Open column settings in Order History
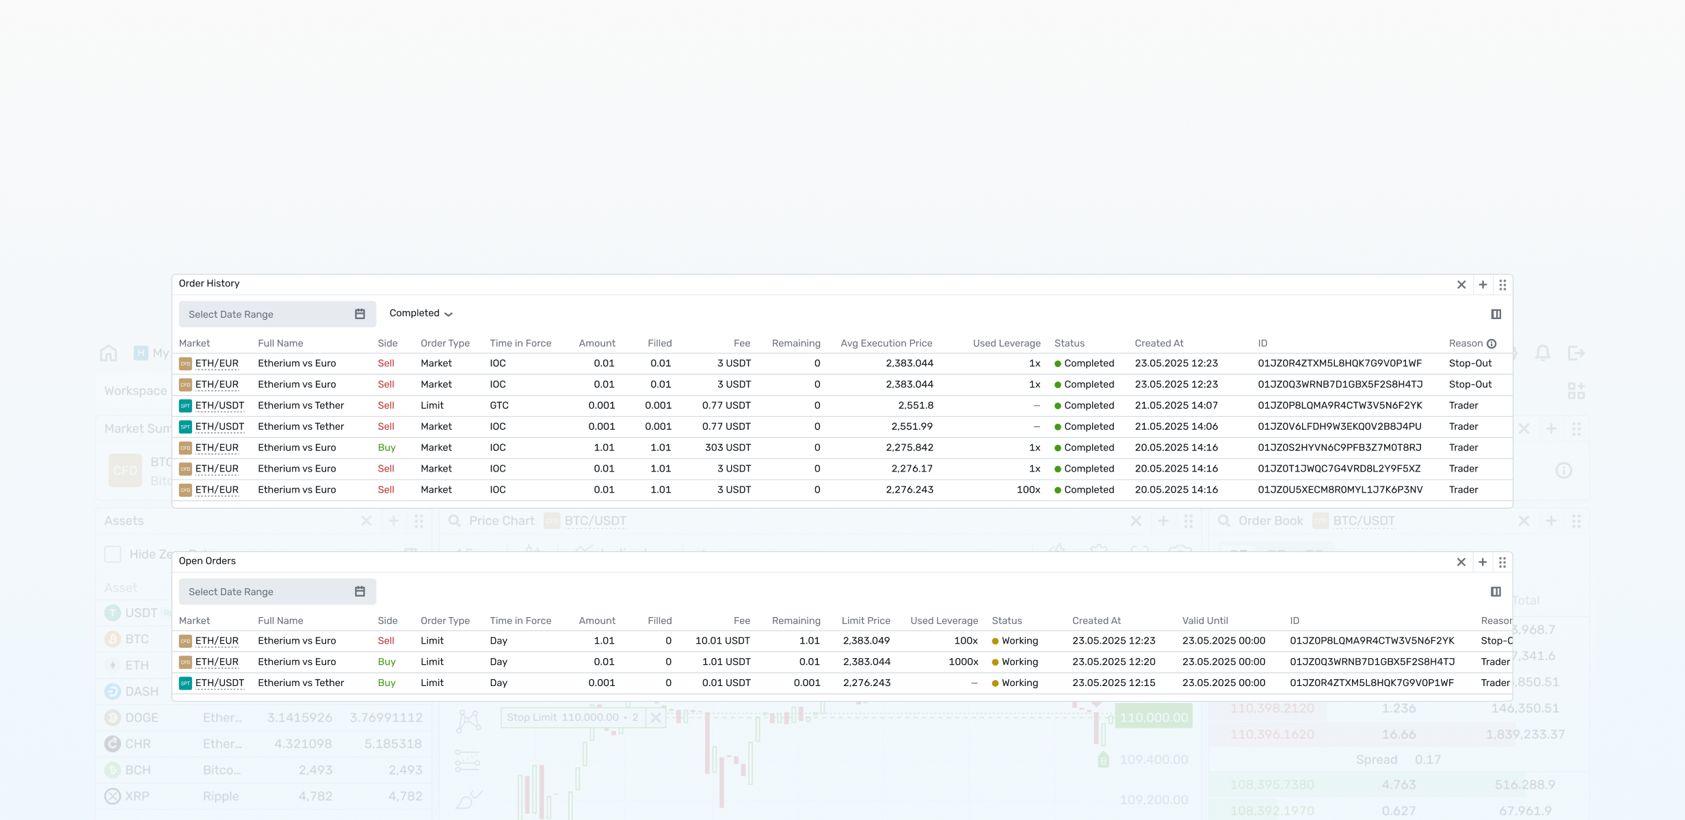 pyautogui.click(x=1496, y=314)
